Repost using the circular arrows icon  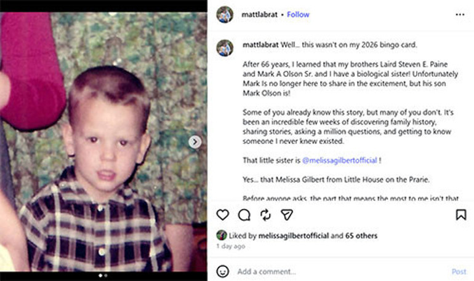pyautogui.click(x=265, y=215)
